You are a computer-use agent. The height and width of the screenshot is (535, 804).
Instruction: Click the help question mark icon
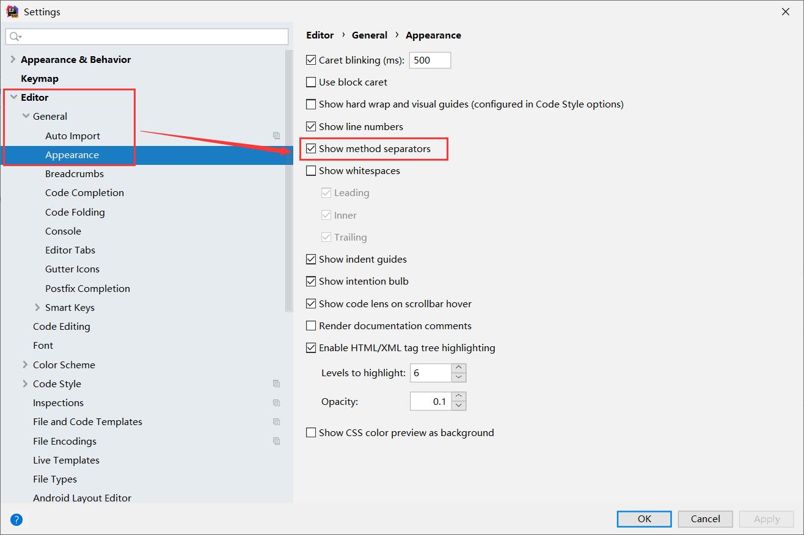coord(16,520)
